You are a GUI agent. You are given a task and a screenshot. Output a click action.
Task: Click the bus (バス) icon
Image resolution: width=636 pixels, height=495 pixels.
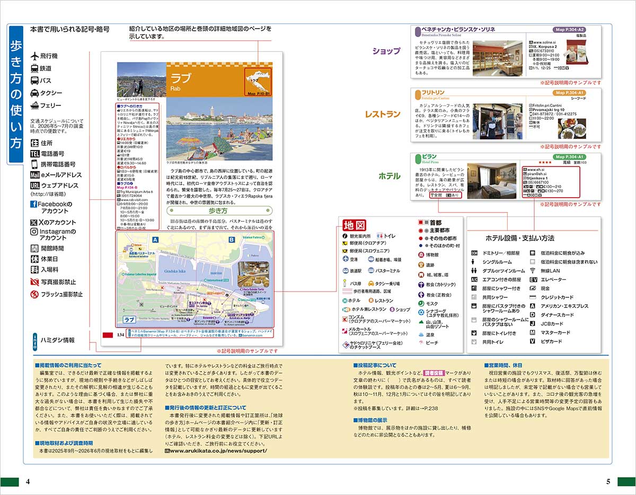coord(35,81)
